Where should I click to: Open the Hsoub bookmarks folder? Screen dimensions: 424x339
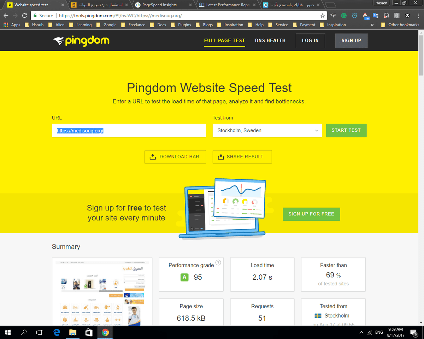34,25
